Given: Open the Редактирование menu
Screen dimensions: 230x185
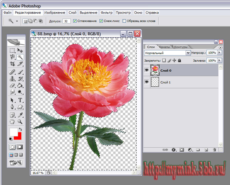Looking at the screenshot, I should (28, 12).
